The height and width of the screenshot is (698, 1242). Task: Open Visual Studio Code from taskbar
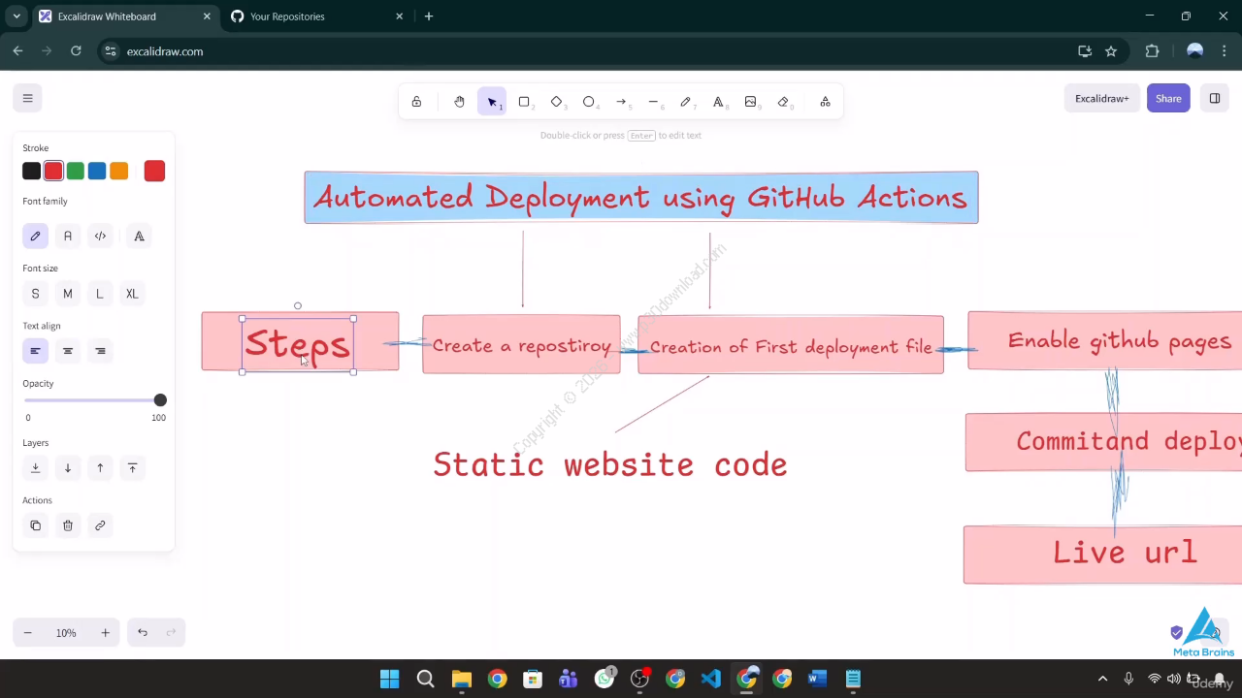(x=711, y=679)
